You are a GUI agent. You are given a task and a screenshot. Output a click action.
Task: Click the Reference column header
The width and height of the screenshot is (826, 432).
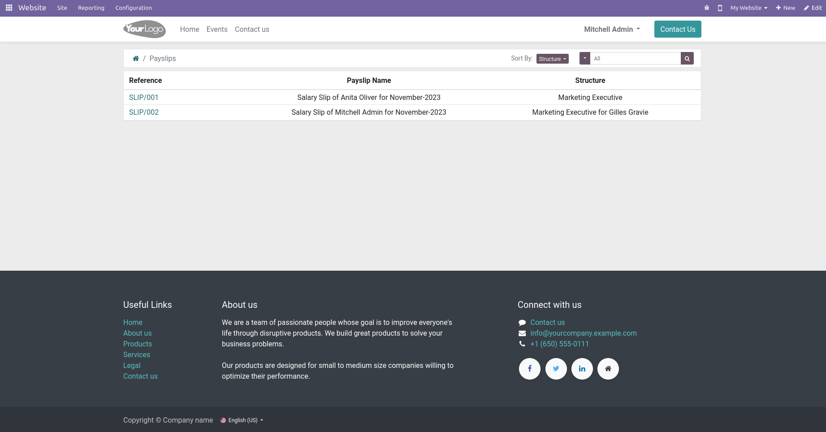145,80
